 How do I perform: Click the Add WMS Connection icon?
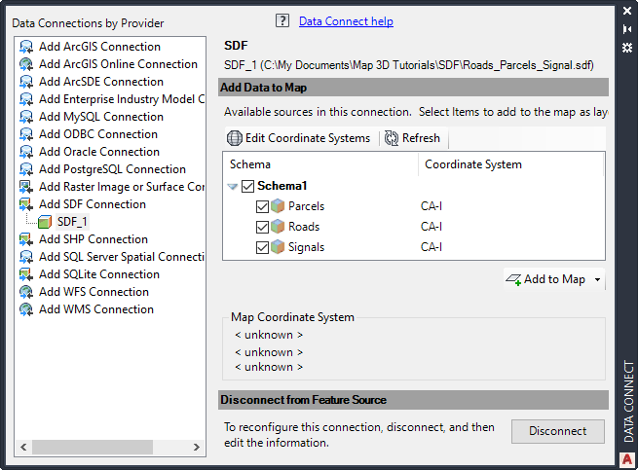[26, 309]
